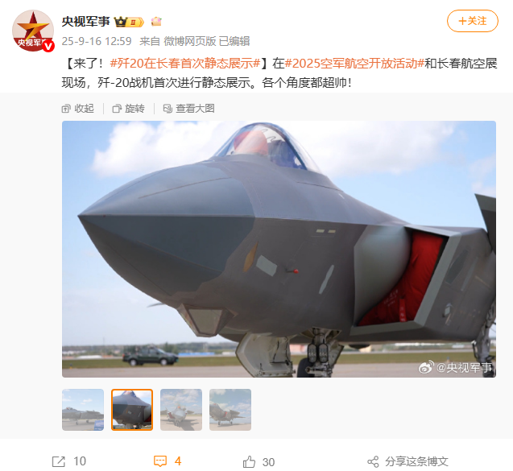
Task: Select the fourth thumbnail of the parked jet
Action: [230, 410]
